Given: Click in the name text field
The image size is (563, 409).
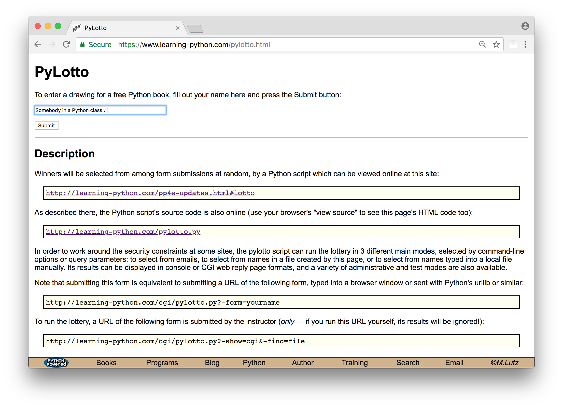Looking at the screenshot, I should coord(100,110).
